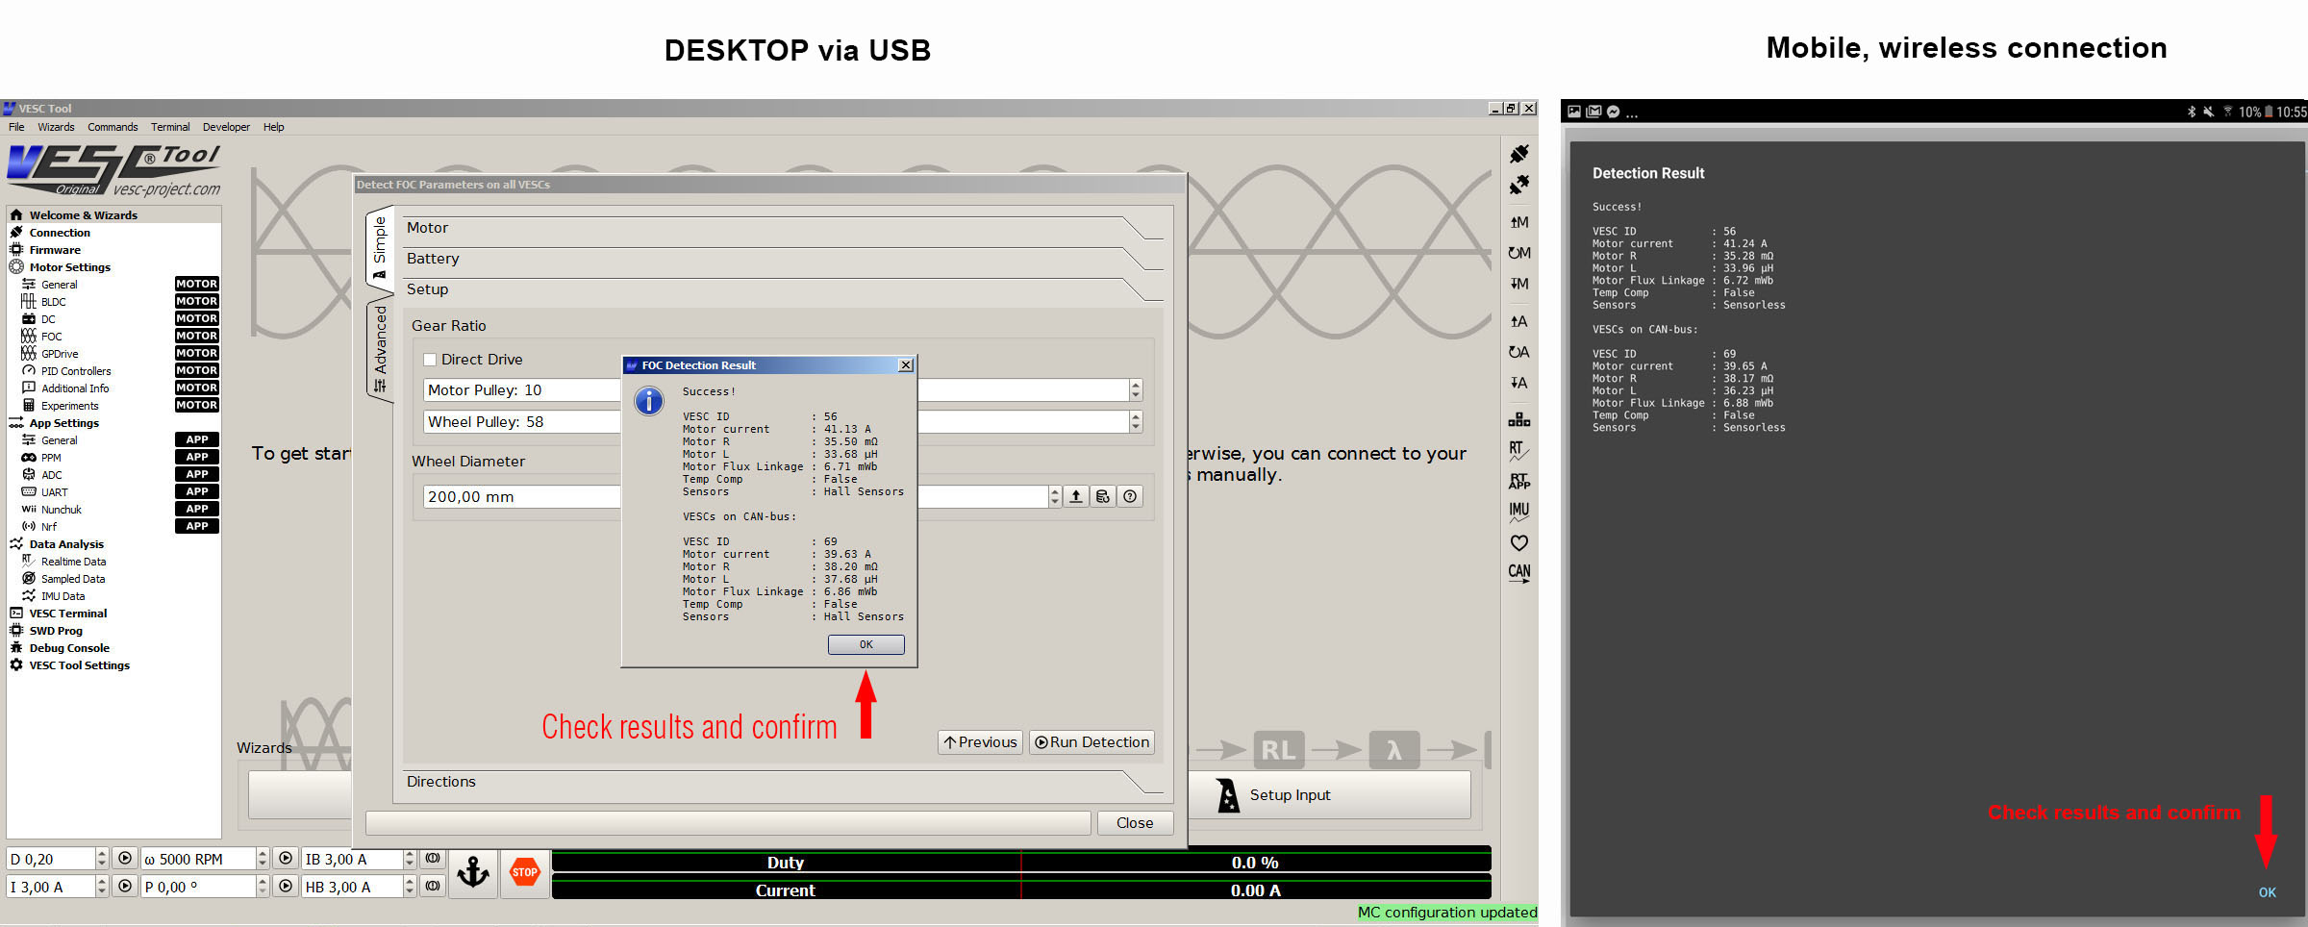Open the Help menu
Viewport: 2308px width, 927px height.
click(274, 127)
